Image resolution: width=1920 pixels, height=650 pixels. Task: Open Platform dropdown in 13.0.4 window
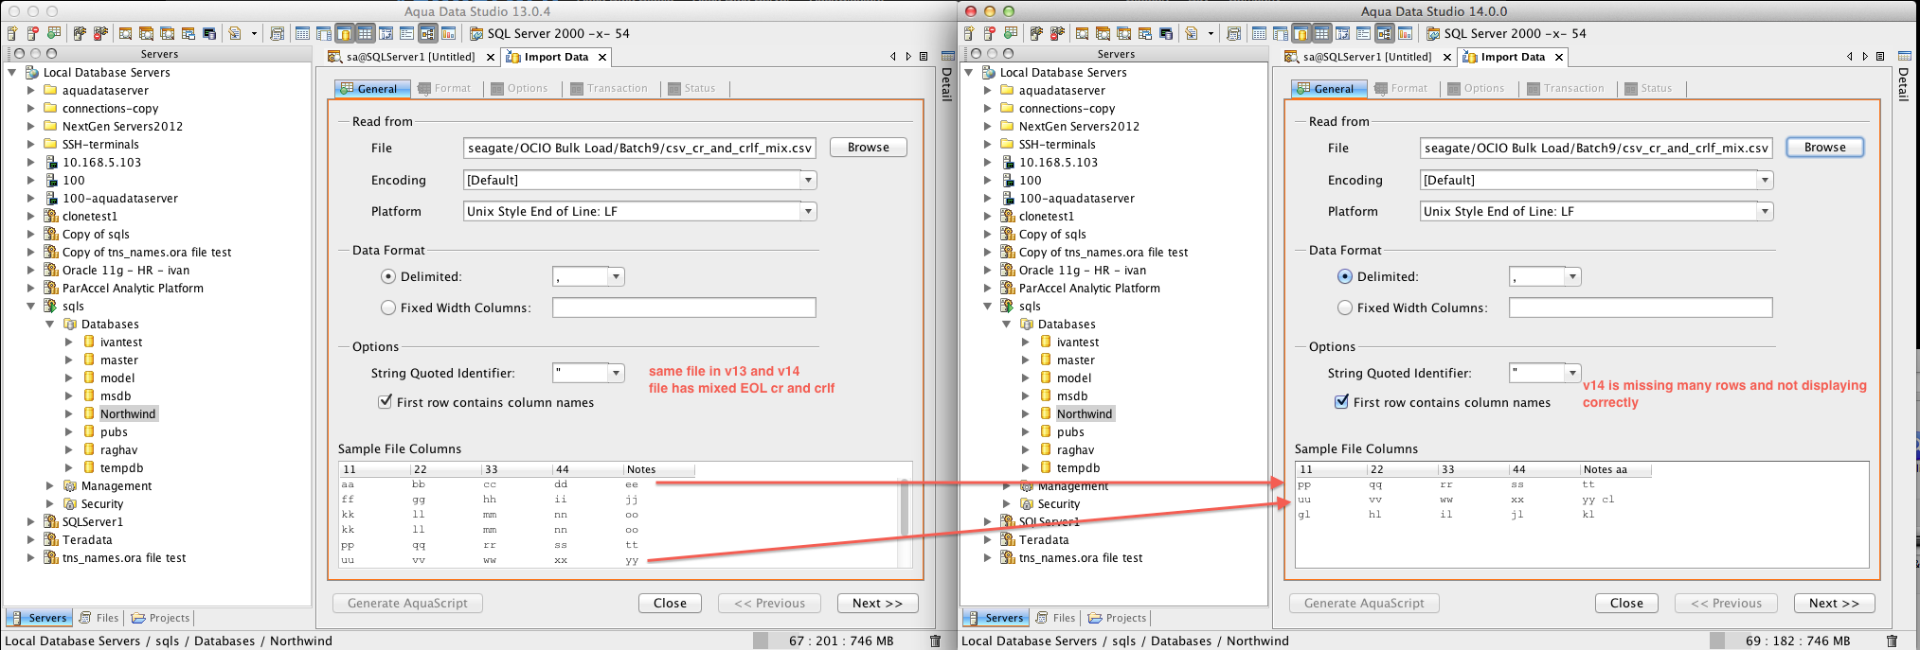[808, 211]
